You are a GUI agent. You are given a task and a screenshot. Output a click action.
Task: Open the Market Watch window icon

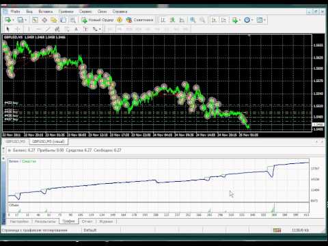coord(35,20)
